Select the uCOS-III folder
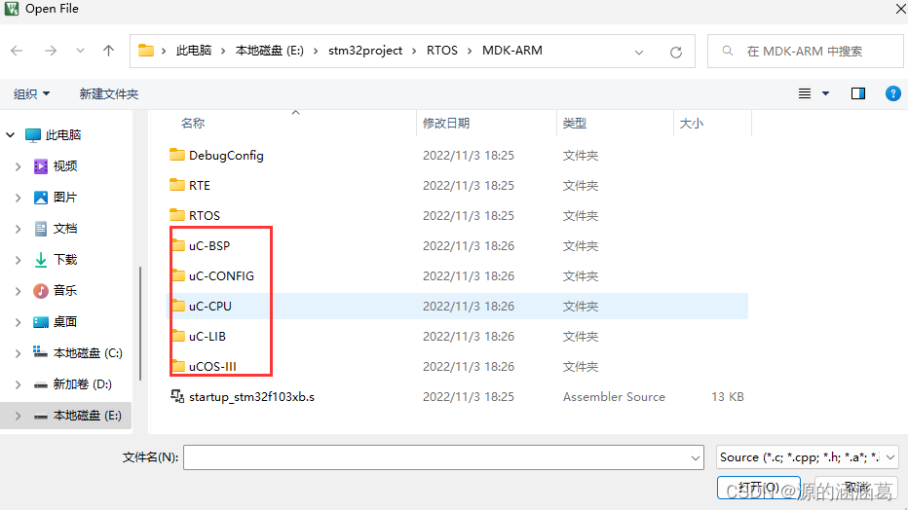The image size is (908, 510). coord(212,366)
